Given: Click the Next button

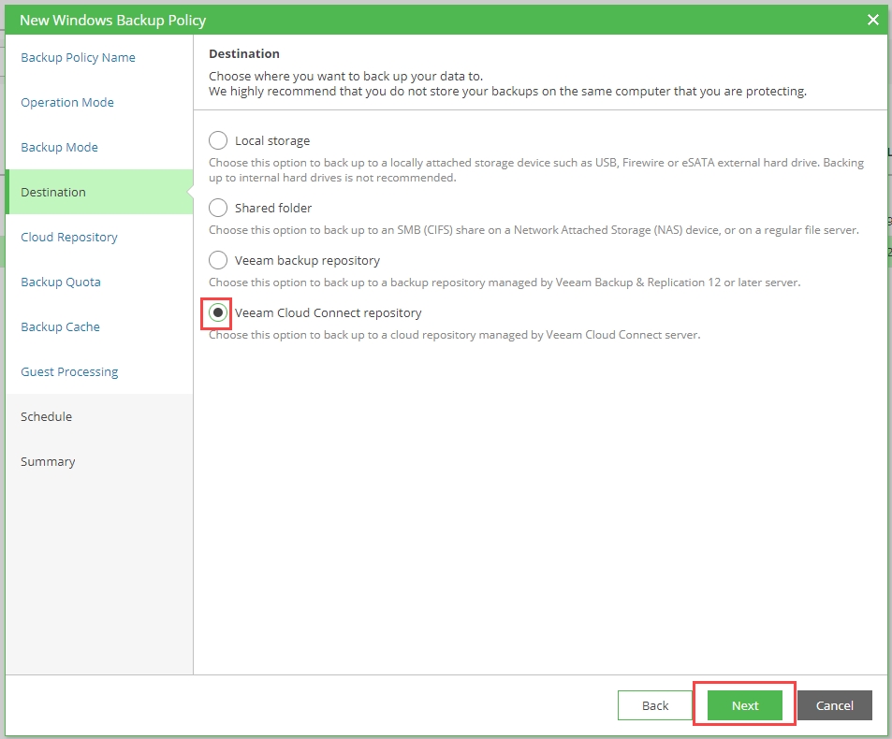Looking at the screenshot, I should point(744,705).
